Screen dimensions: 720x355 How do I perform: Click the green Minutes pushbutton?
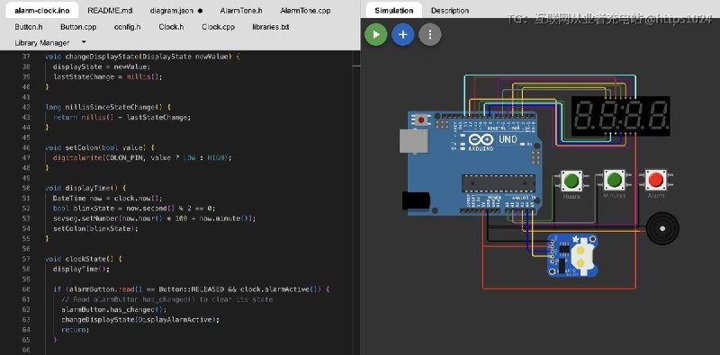pyautogui.click(x=614, y=181)
